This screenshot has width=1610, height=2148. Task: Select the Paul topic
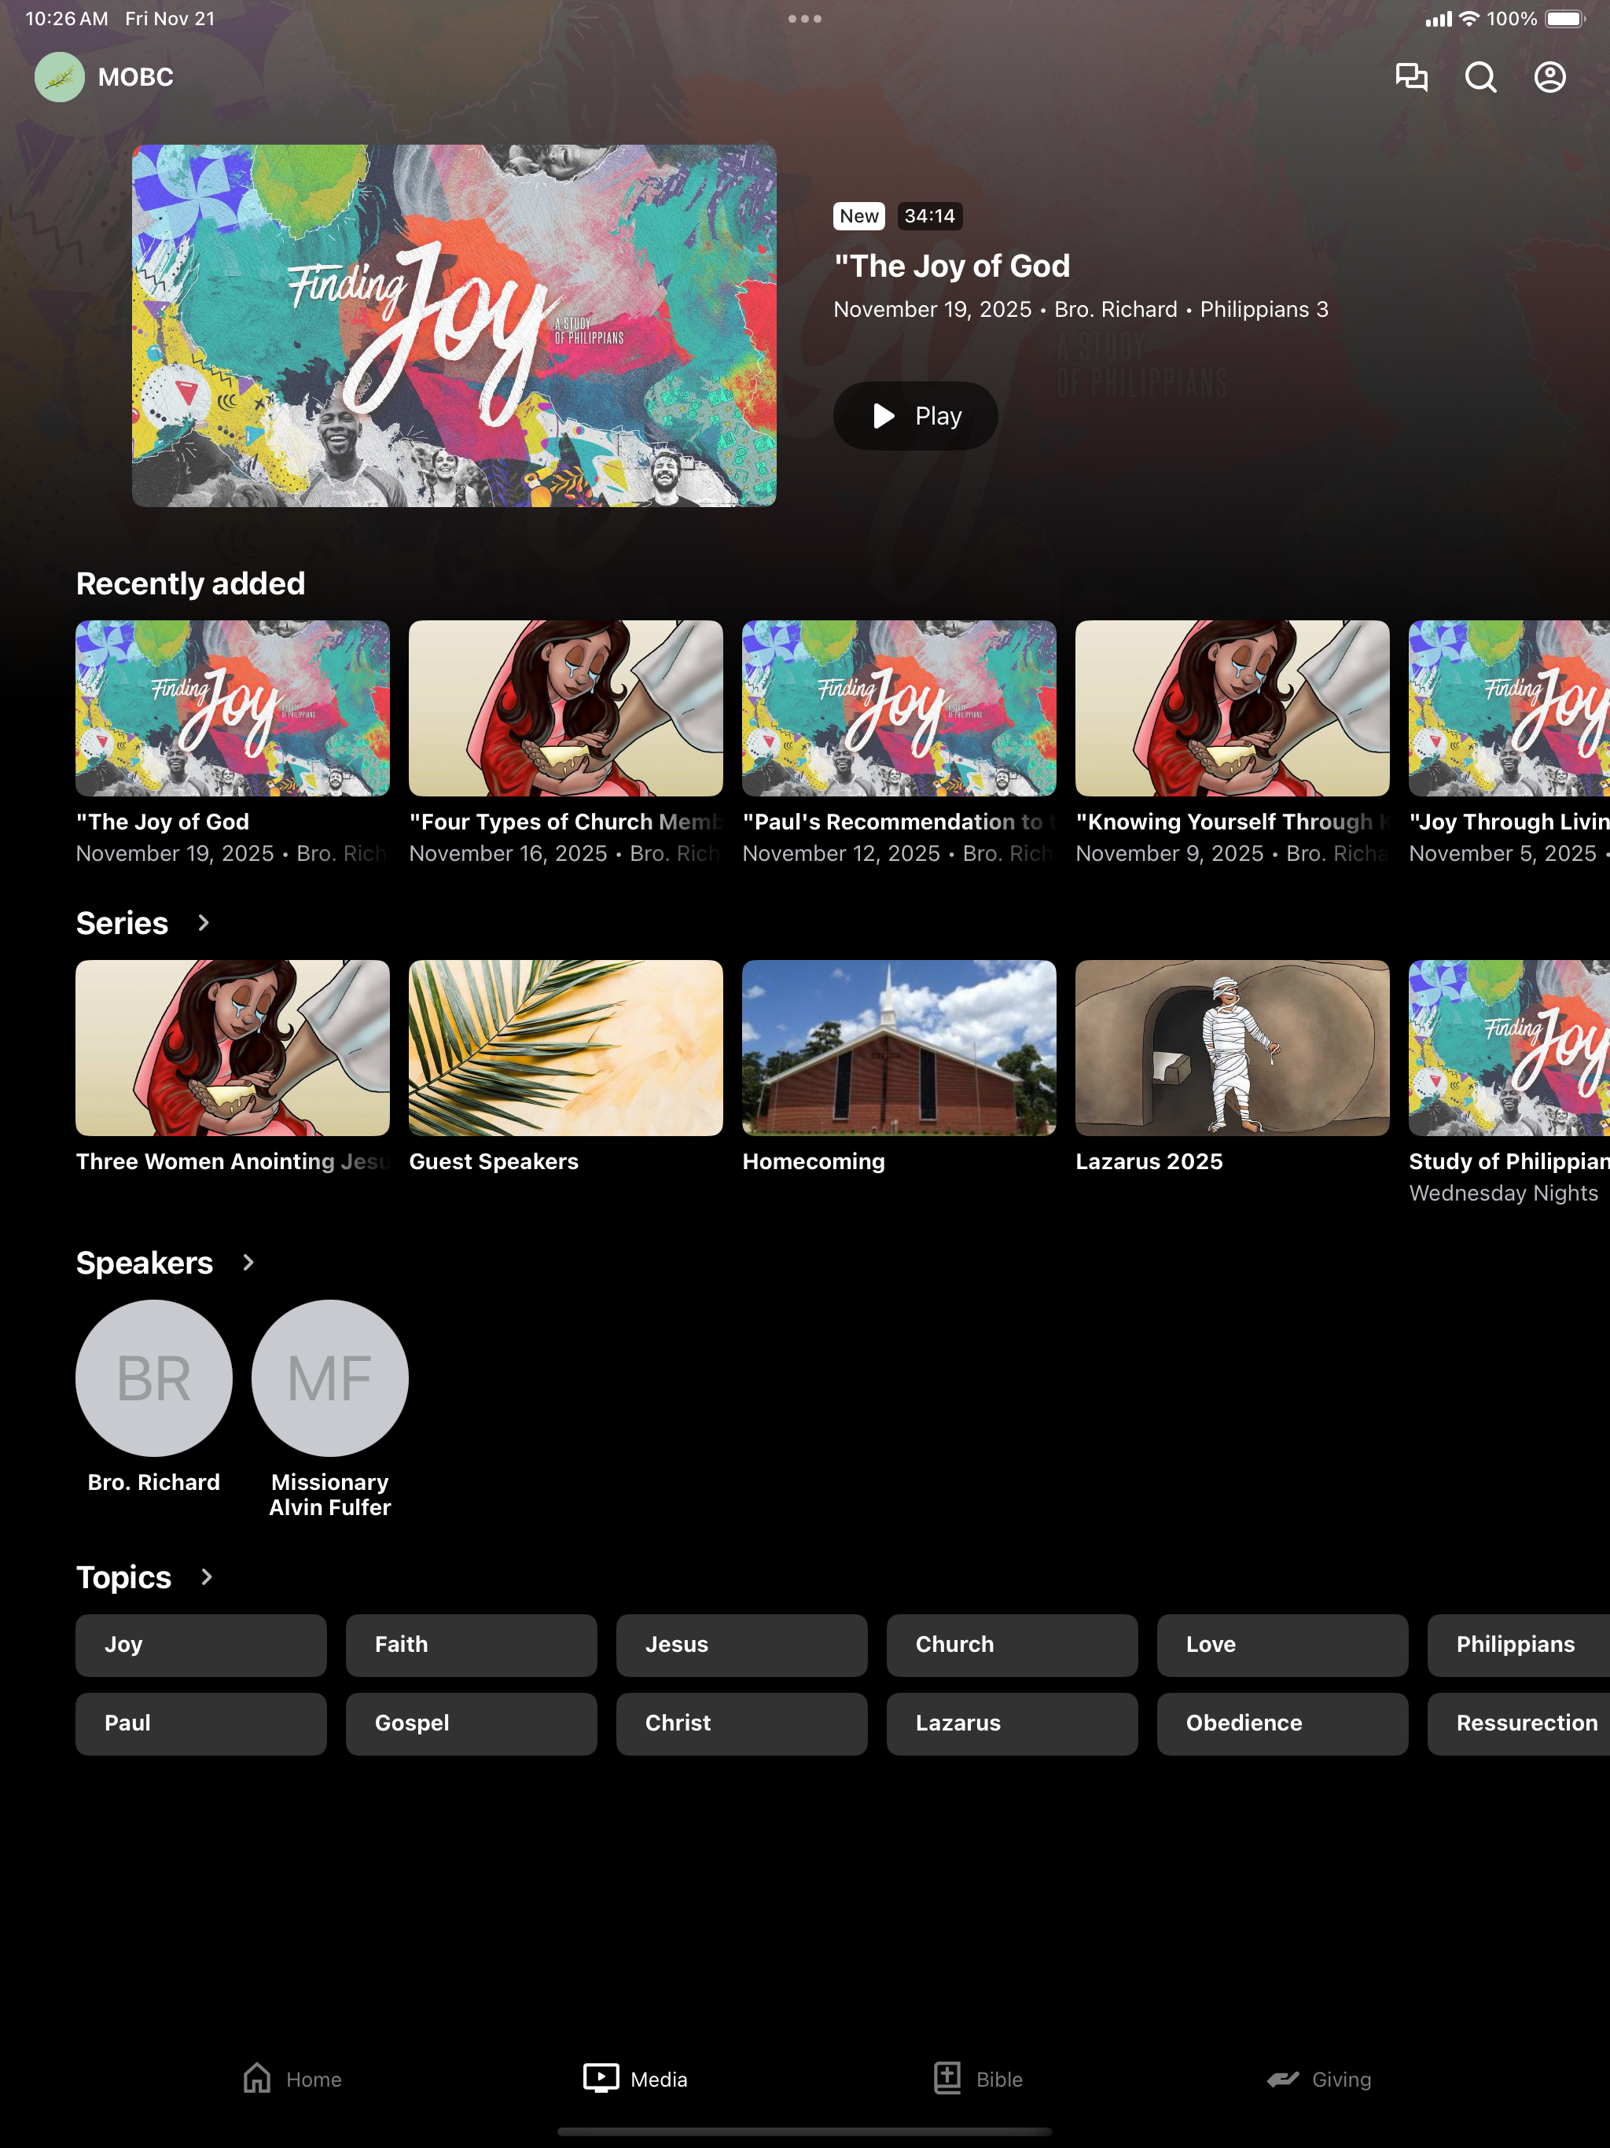click(201, 1723)
